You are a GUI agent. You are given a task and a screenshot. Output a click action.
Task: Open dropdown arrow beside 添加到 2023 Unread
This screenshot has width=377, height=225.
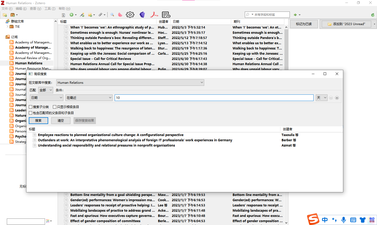tap(375, 24)
